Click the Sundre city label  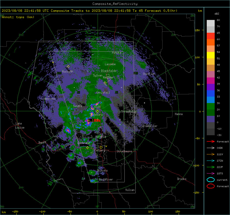coord(77,106)
